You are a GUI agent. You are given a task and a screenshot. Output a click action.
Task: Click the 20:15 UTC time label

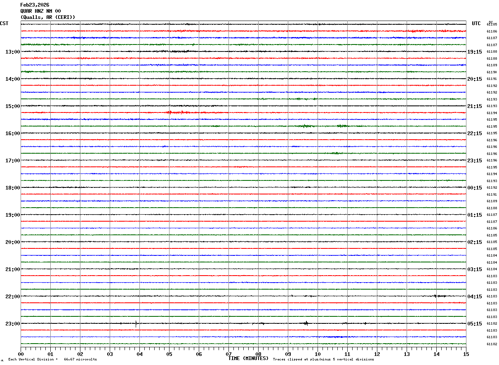click(475, 79)
